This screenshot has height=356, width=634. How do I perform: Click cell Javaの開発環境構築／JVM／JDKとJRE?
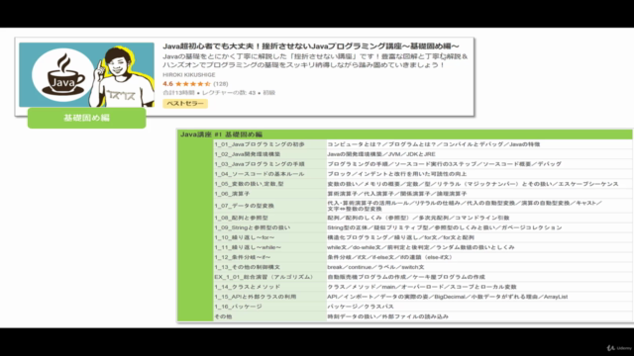coord(479,154)
